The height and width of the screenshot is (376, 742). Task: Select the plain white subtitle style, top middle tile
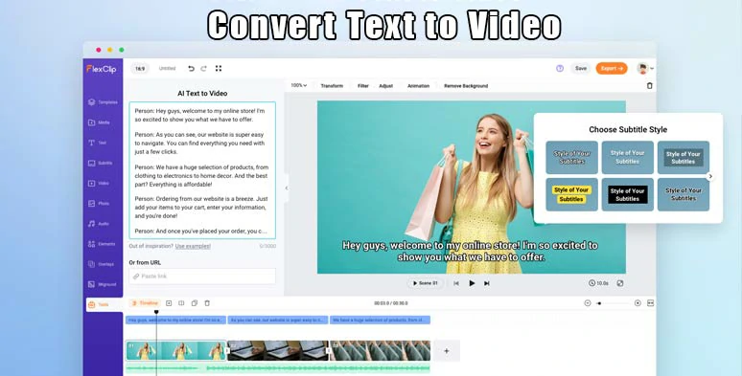click(628, 157)
